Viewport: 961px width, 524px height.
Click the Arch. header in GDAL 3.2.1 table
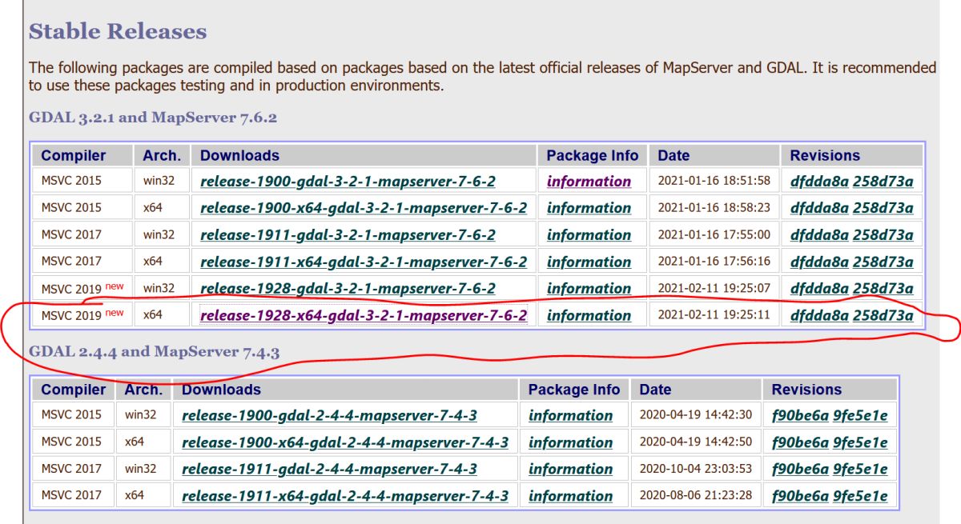(163, 155)
